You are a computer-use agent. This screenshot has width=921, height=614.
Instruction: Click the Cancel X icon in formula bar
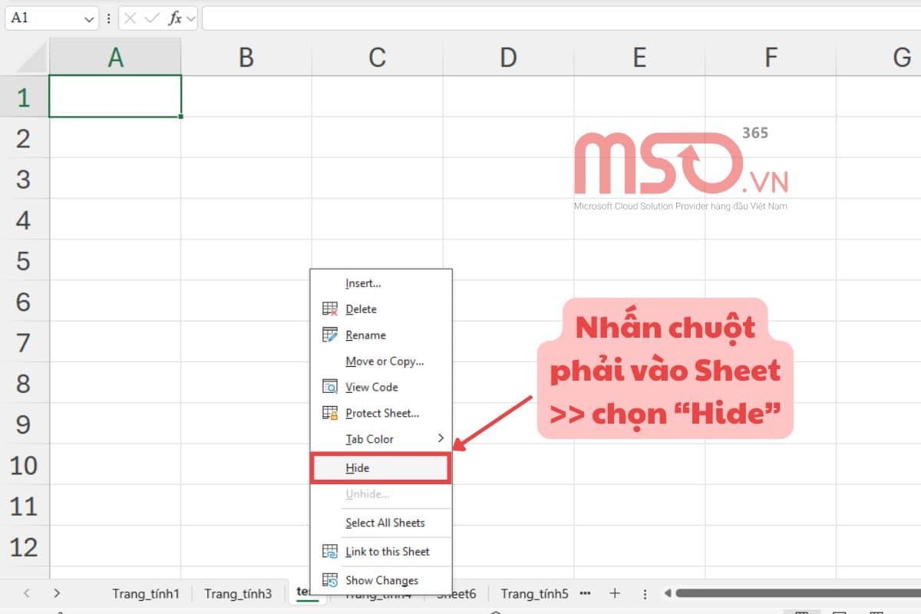click(131, 18)
